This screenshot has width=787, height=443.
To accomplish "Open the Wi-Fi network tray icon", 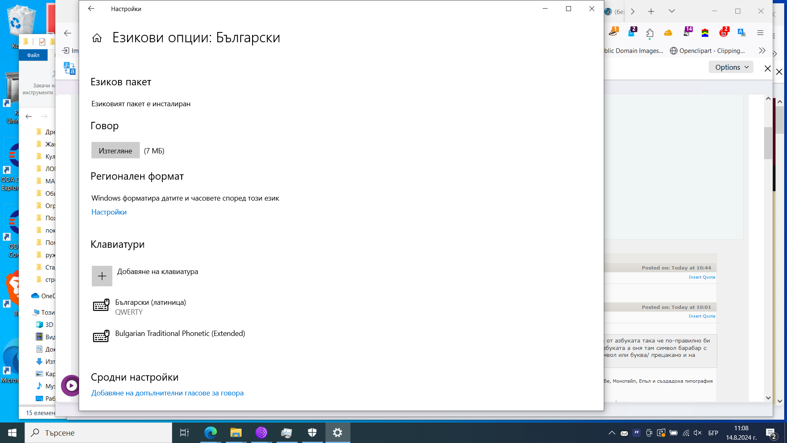I will coord(686,433).
